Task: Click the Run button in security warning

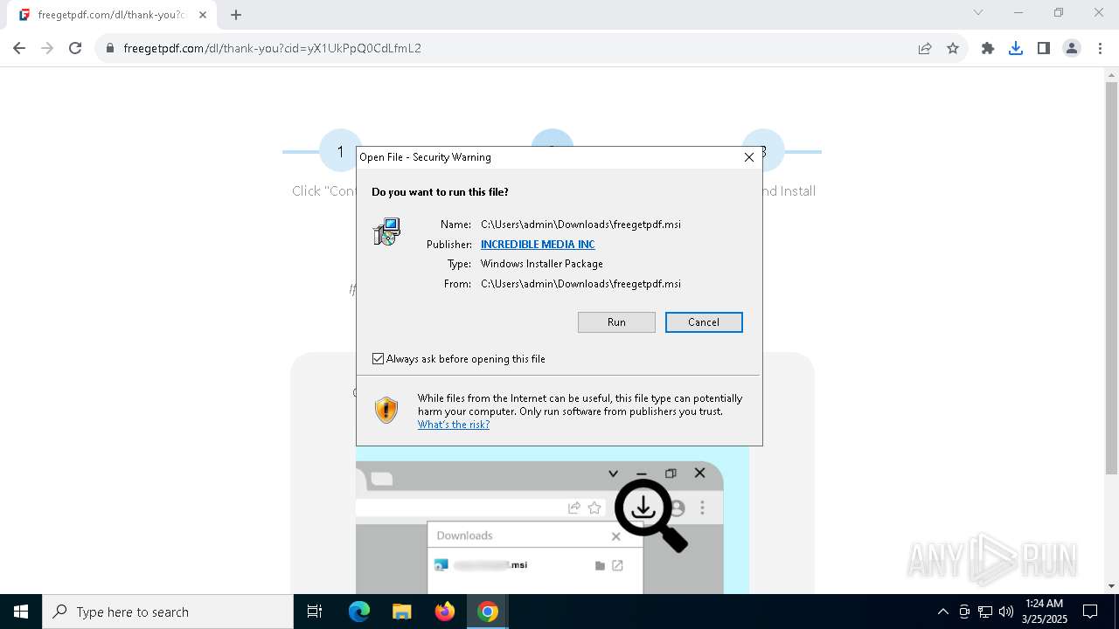Action: (x=616, y=322)
